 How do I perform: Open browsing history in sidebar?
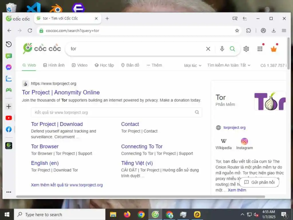[9, 44]
